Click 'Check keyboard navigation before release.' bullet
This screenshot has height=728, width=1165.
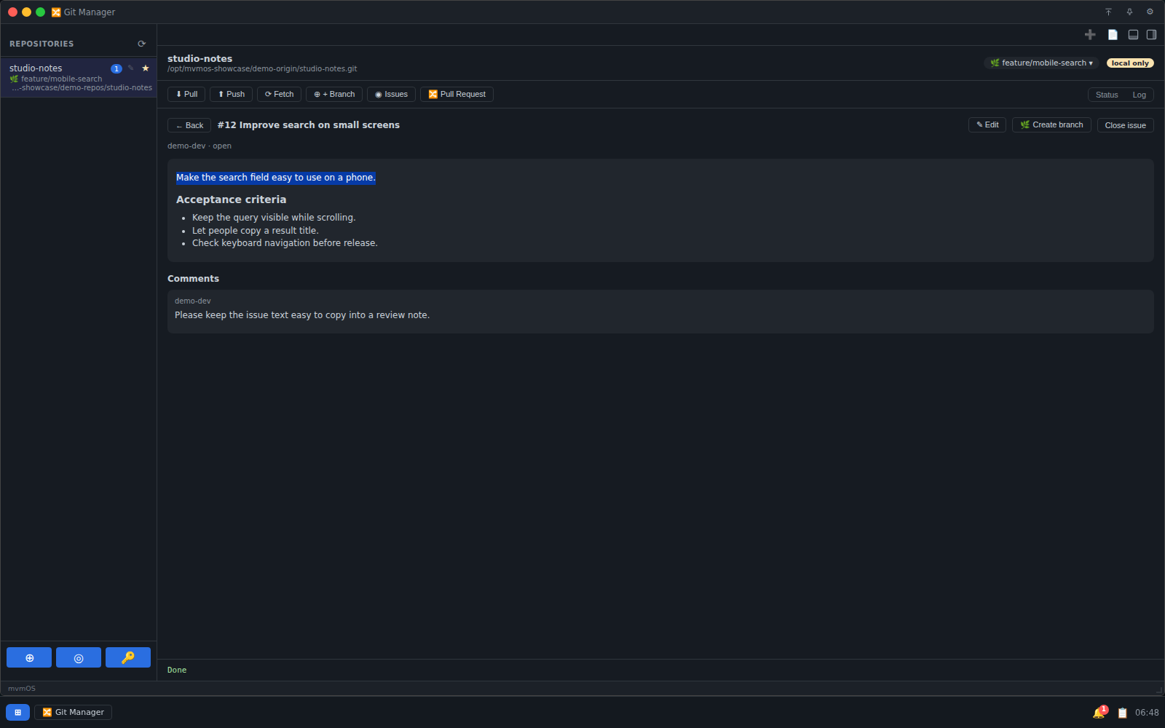(x=285, y=243)
